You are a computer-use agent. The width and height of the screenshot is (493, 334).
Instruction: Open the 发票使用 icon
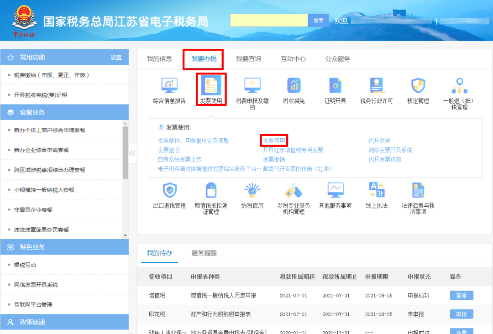[211, 85]
